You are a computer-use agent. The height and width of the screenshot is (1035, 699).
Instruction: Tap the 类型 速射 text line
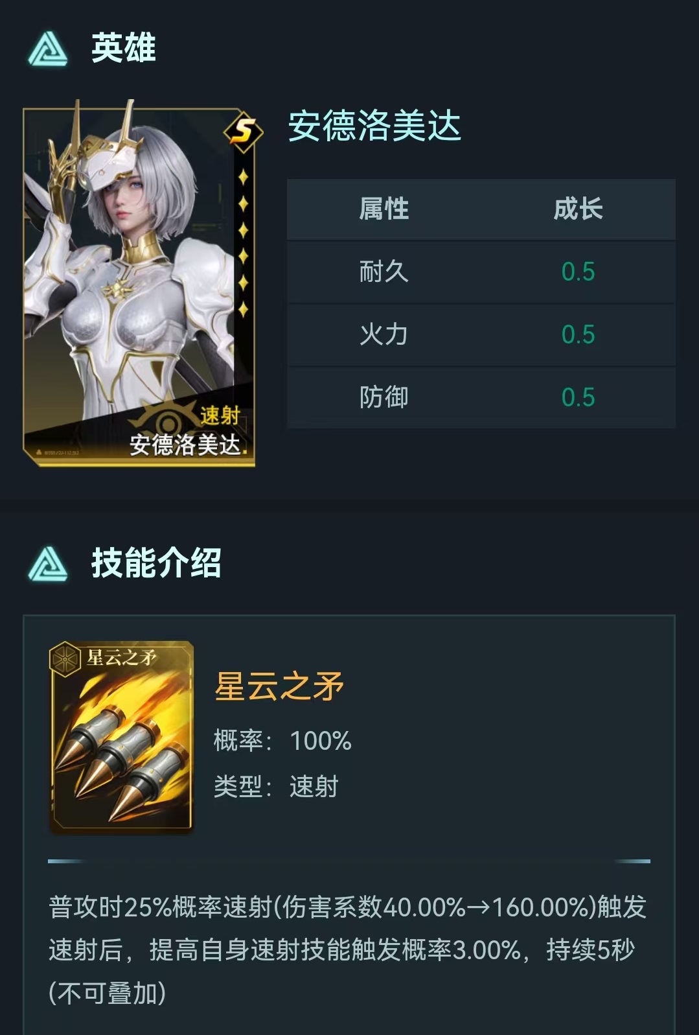coord(276,786)
